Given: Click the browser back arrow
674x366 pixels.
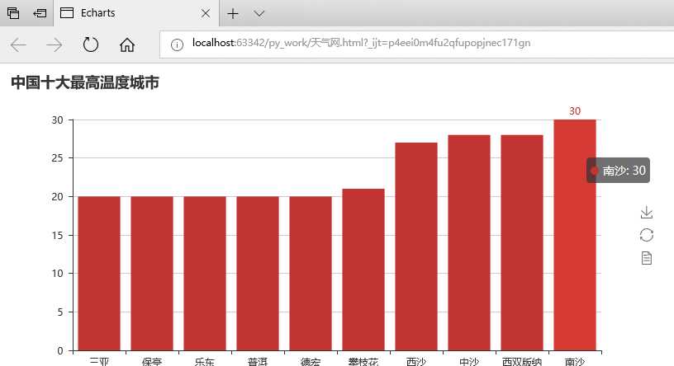Looking at the screenshot, I should pyautogui.click(x=18, y=45).
